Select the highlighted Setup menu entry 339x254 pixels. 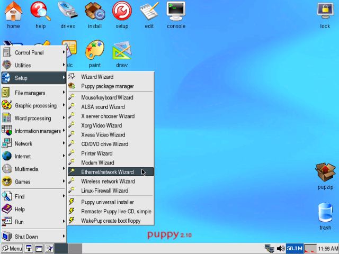[x=33, y=78]
